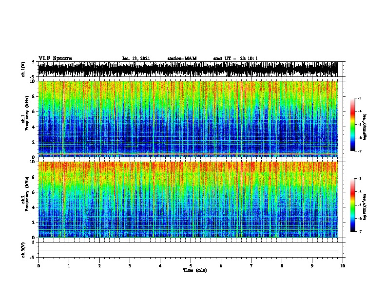386x298 pixels.
Task: Click the "-3" tick on ch.2 colorbar
Action: click(360, 179)
